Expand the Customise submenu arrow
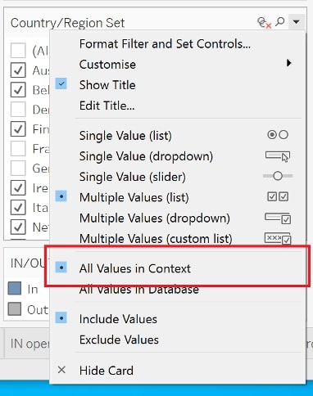 (288, 63)
